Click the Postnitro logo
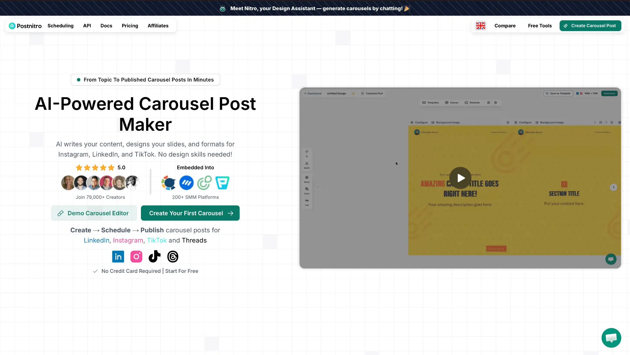The width and height of the screenshot is (630, 355). (25, 26)
